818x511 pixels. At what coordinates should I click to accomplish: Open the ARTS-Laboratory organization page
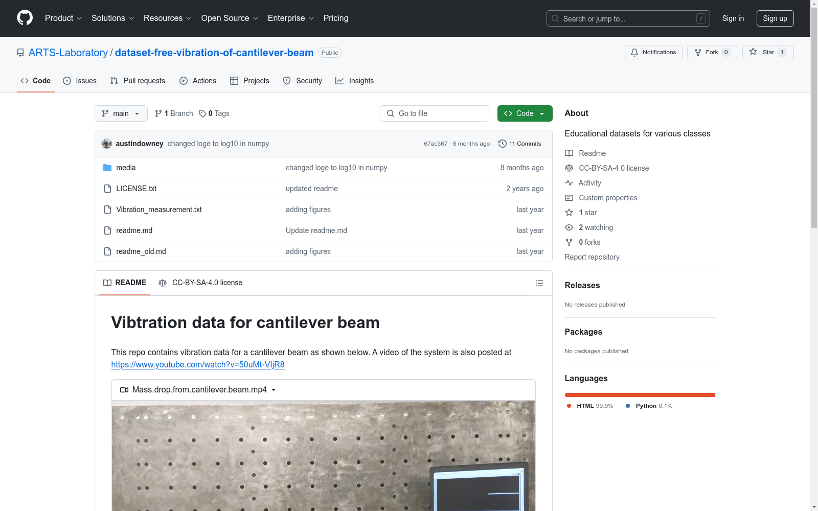pyautogui.click(x=68, y=53)
